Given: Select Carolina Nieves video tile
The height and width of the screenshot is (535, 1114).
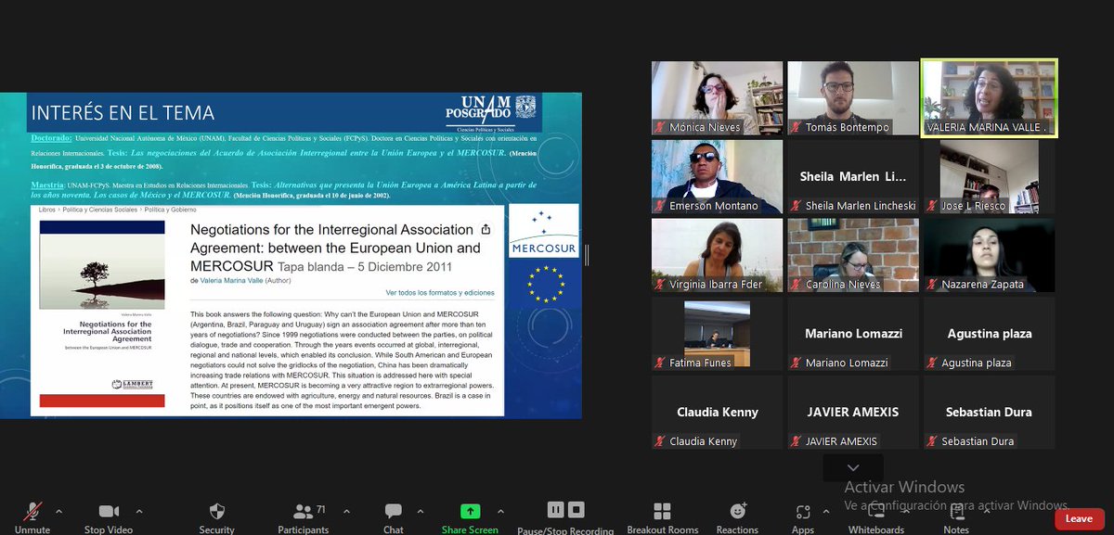Looking at the screenshot, I should pyautogui.click(x=853, y=255).
